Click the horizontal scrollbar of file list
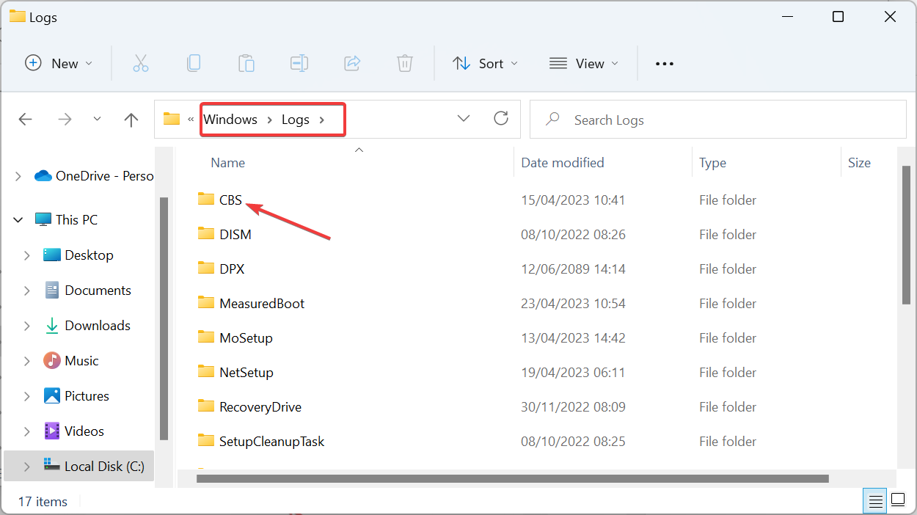This screenshot has height=515, width=917. click(512, 478)
